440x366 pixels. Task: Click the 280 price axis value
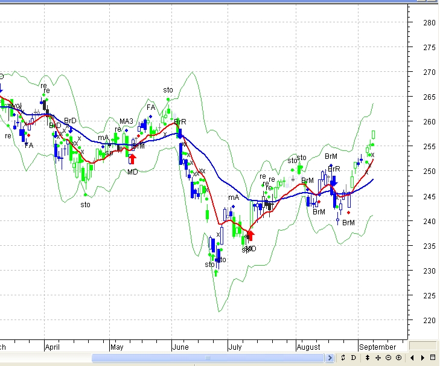tap(429, 23)
